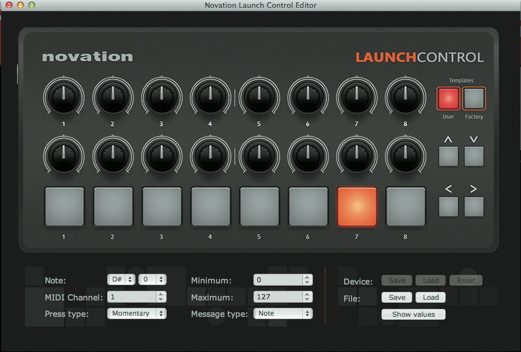Click the Show values button

413,315
